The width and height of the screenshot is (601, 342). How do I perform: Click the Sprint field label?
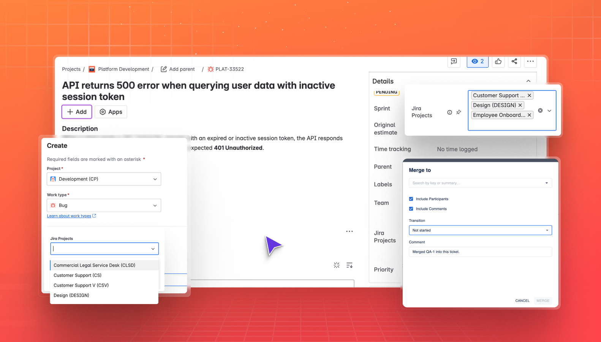[x=382, y=108]
